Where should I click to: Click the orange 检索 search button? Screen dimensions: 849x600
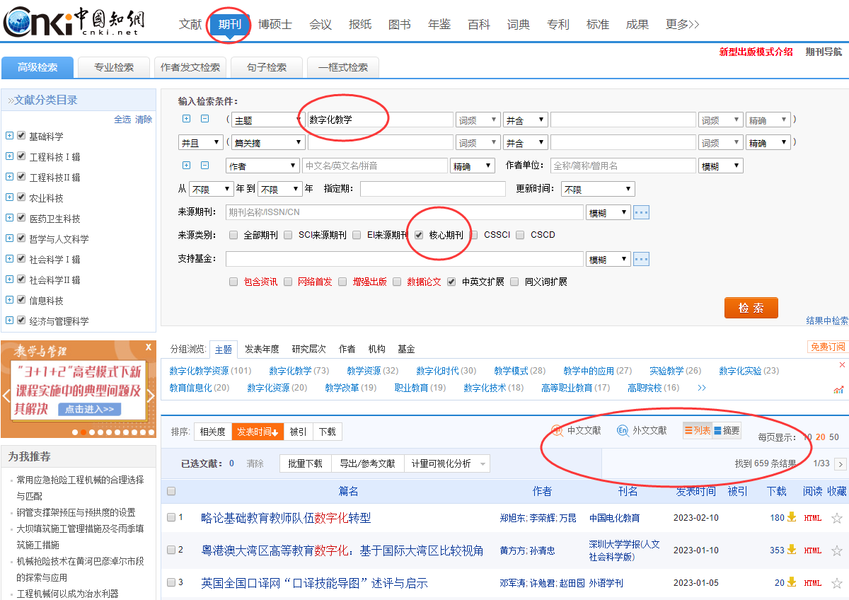751,308
